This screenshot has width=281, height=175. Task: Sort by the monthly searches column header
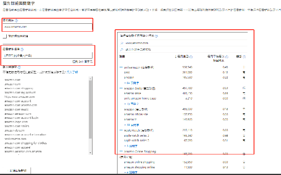(x=182, y=57)
